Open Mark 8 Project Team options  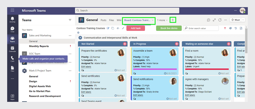coord(70,70)
